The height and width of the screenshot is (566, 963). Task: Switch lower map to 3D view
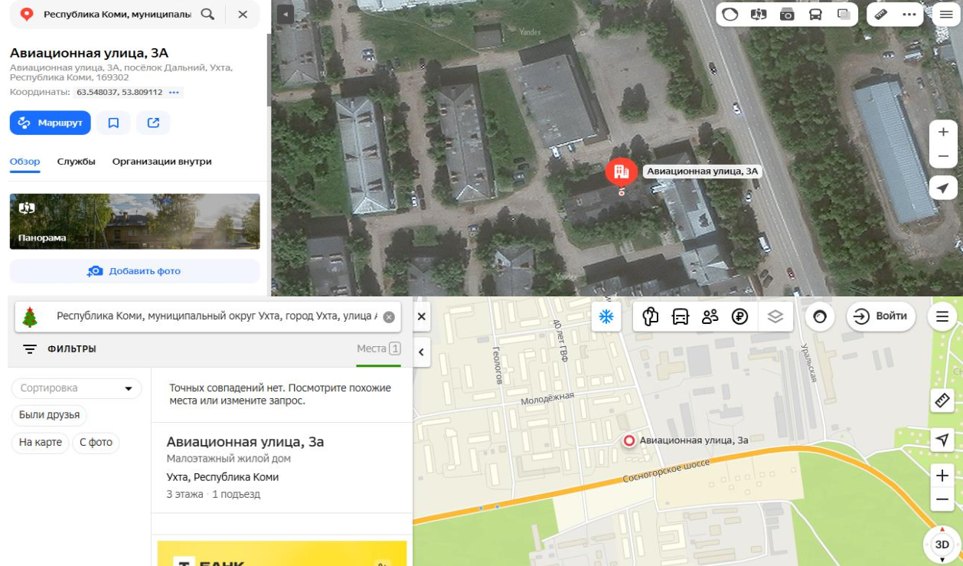point(942,545)
